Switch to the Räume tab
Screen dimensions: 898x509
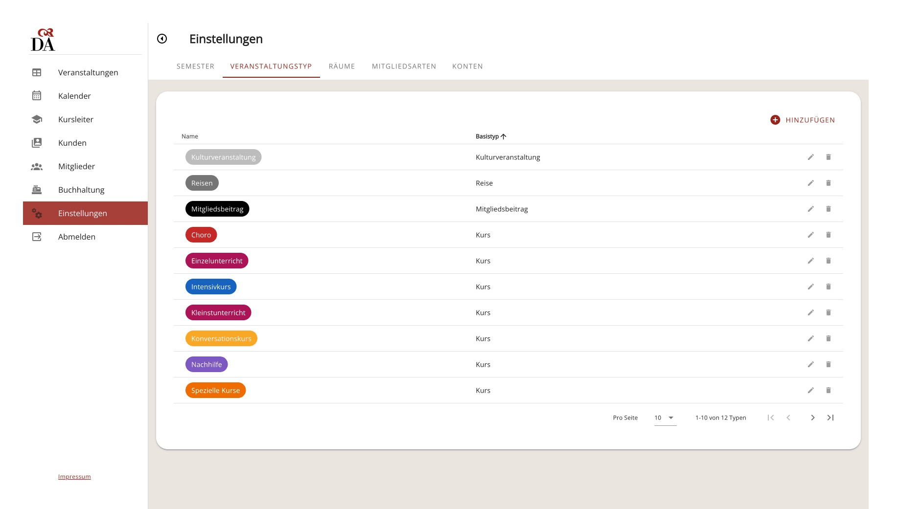(342, 66)
